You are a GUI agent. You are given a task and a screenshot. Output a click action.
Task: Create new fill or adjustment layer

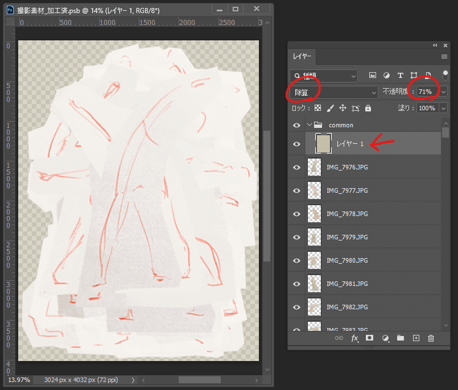point(385,338)
